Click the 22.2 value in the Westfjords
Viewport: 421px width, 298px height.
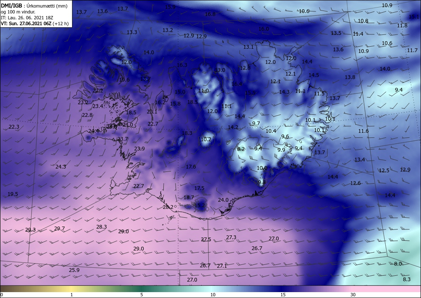[x=98, y=91]
